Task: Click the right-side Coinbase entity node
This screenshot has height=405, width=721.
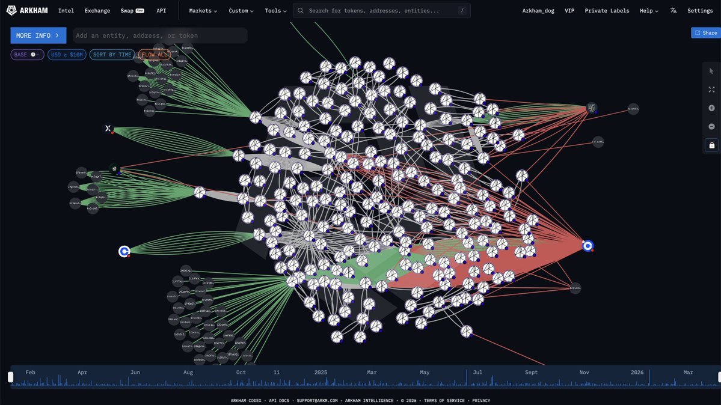Action: coord(588,245)
